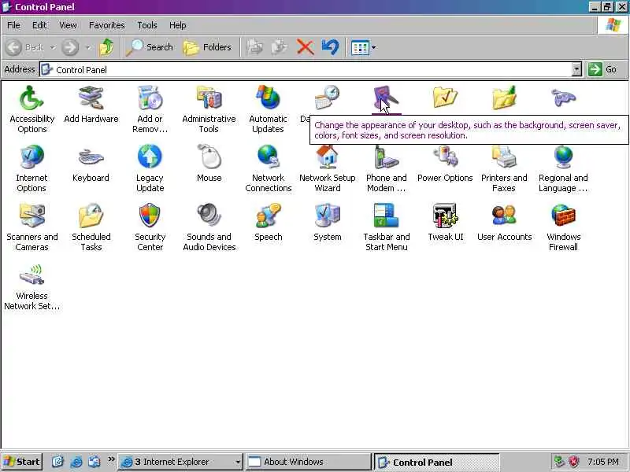Click the red Delete X button
Viewport: 630px width, 472px height.
click(305, 47)
